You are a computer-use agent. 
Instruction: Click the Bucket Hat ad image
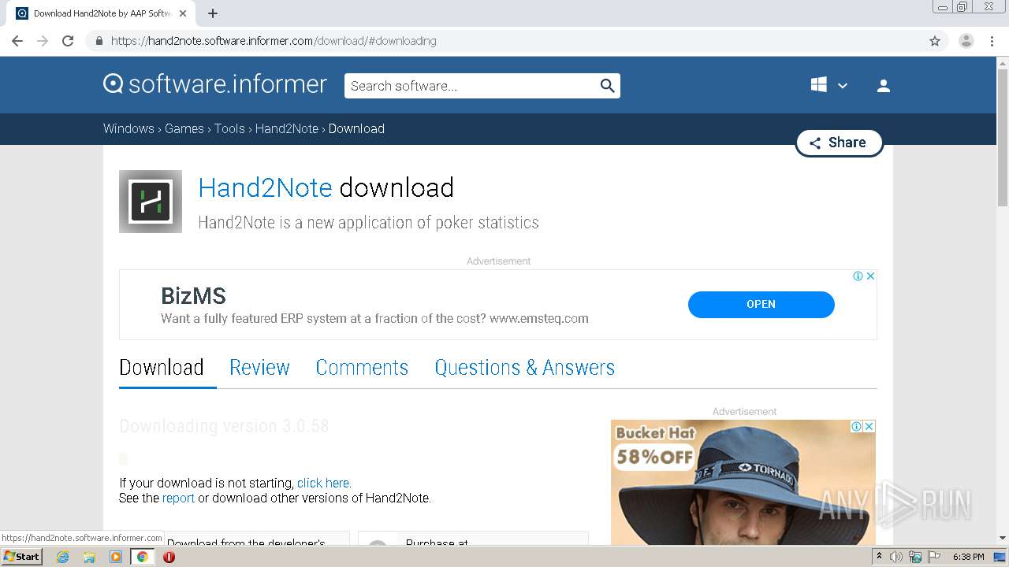pyautogui.click(x=743, y=482)
